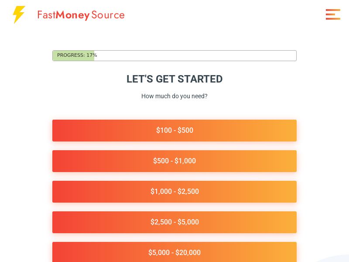Pick the $5,000 - $20,000 amount button
The height and width of the screenshot is (262, 349).
pyautogui.click(x=174, y=252)
